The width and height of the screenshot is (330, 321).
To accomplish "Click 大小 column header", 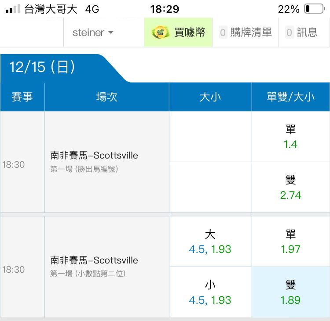I will (x=210, y=97).
